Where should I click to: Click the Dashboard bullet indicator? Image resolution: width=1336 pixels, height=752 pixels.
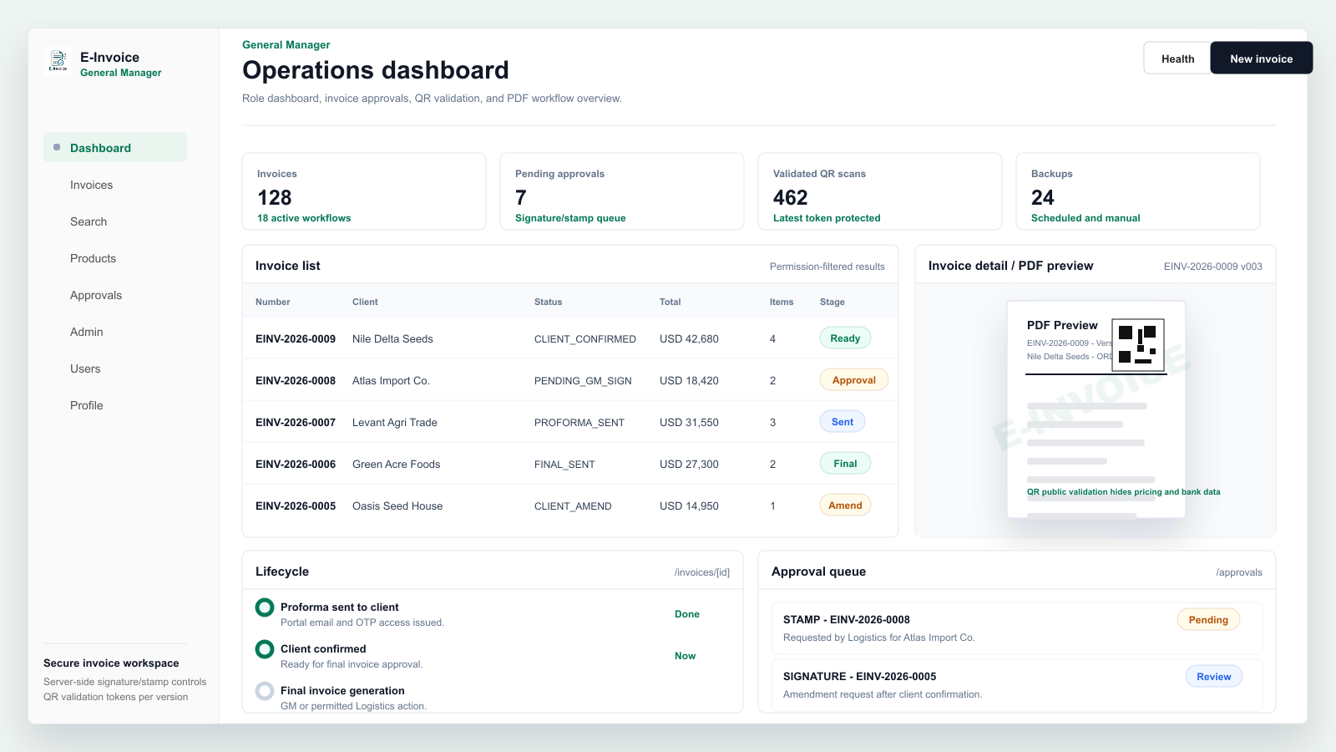tap(57, 147)
